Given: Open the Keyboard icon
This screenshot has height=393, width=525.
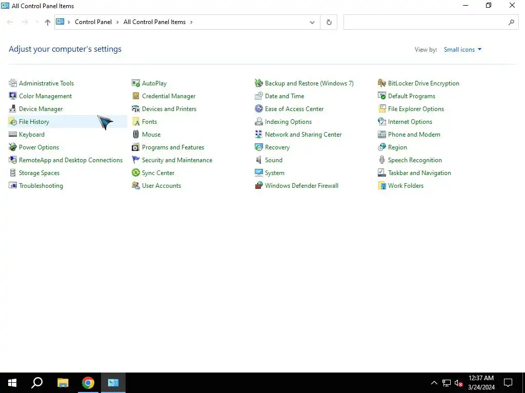Looking at the screenshot, I should [x=13, y=135].
